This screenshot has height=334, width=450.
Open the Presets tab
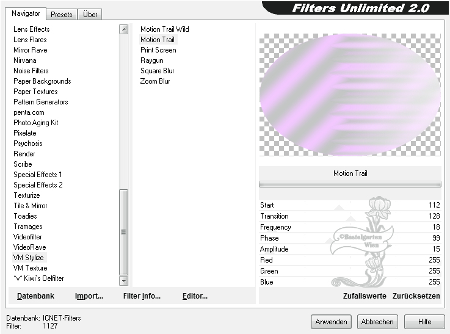tap(62, 14)
